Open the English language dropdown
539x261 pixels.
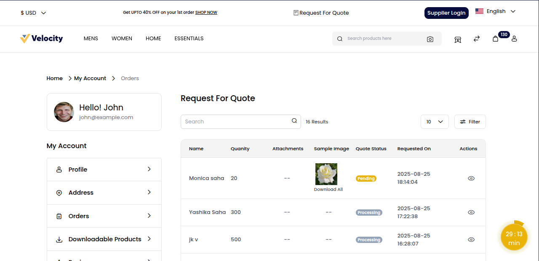click(x=496, y=11)
